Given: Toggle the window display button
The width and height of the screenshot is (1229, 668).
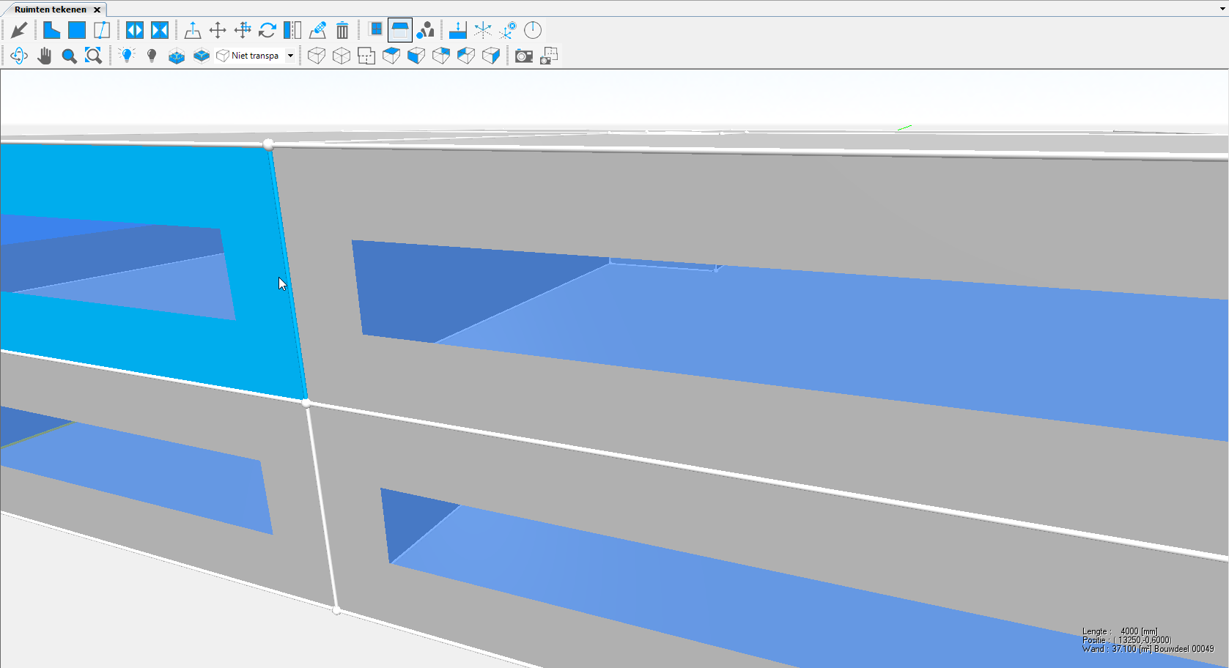Looking at the screenshot, I should click(376, 30).
